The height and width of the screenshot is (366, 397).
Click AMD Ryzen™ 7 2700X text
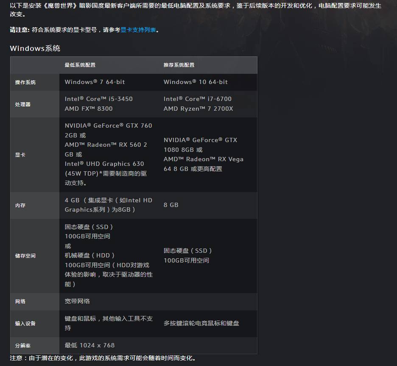pyautogui.click(x=198, y=109)
